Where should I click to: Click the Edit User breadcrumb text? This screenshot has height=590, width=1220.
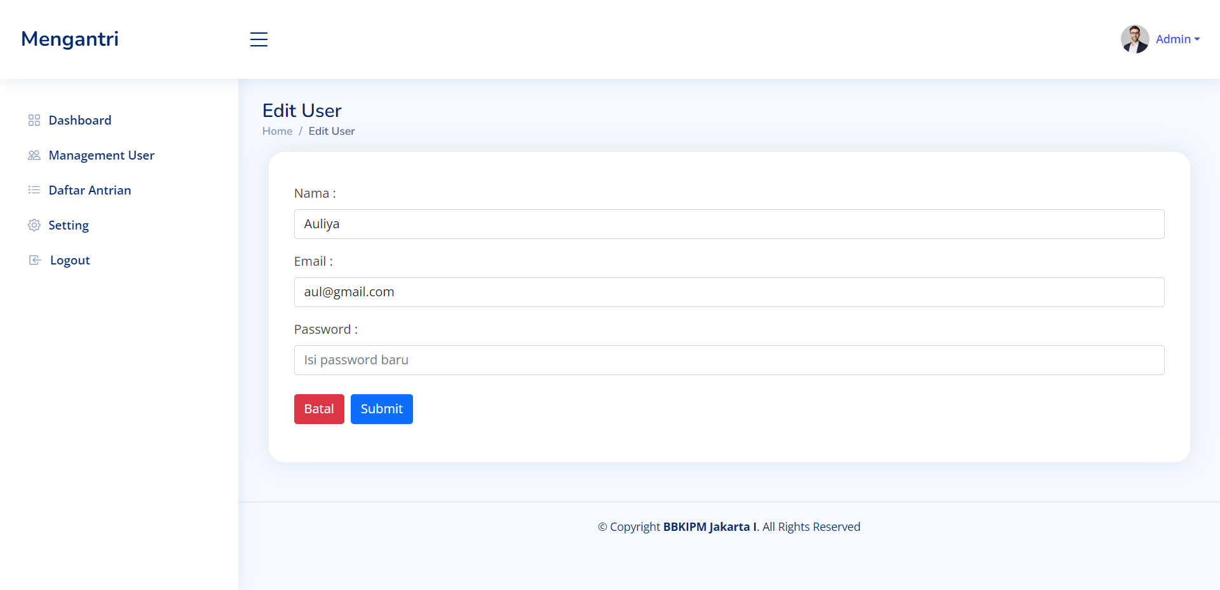332,131
